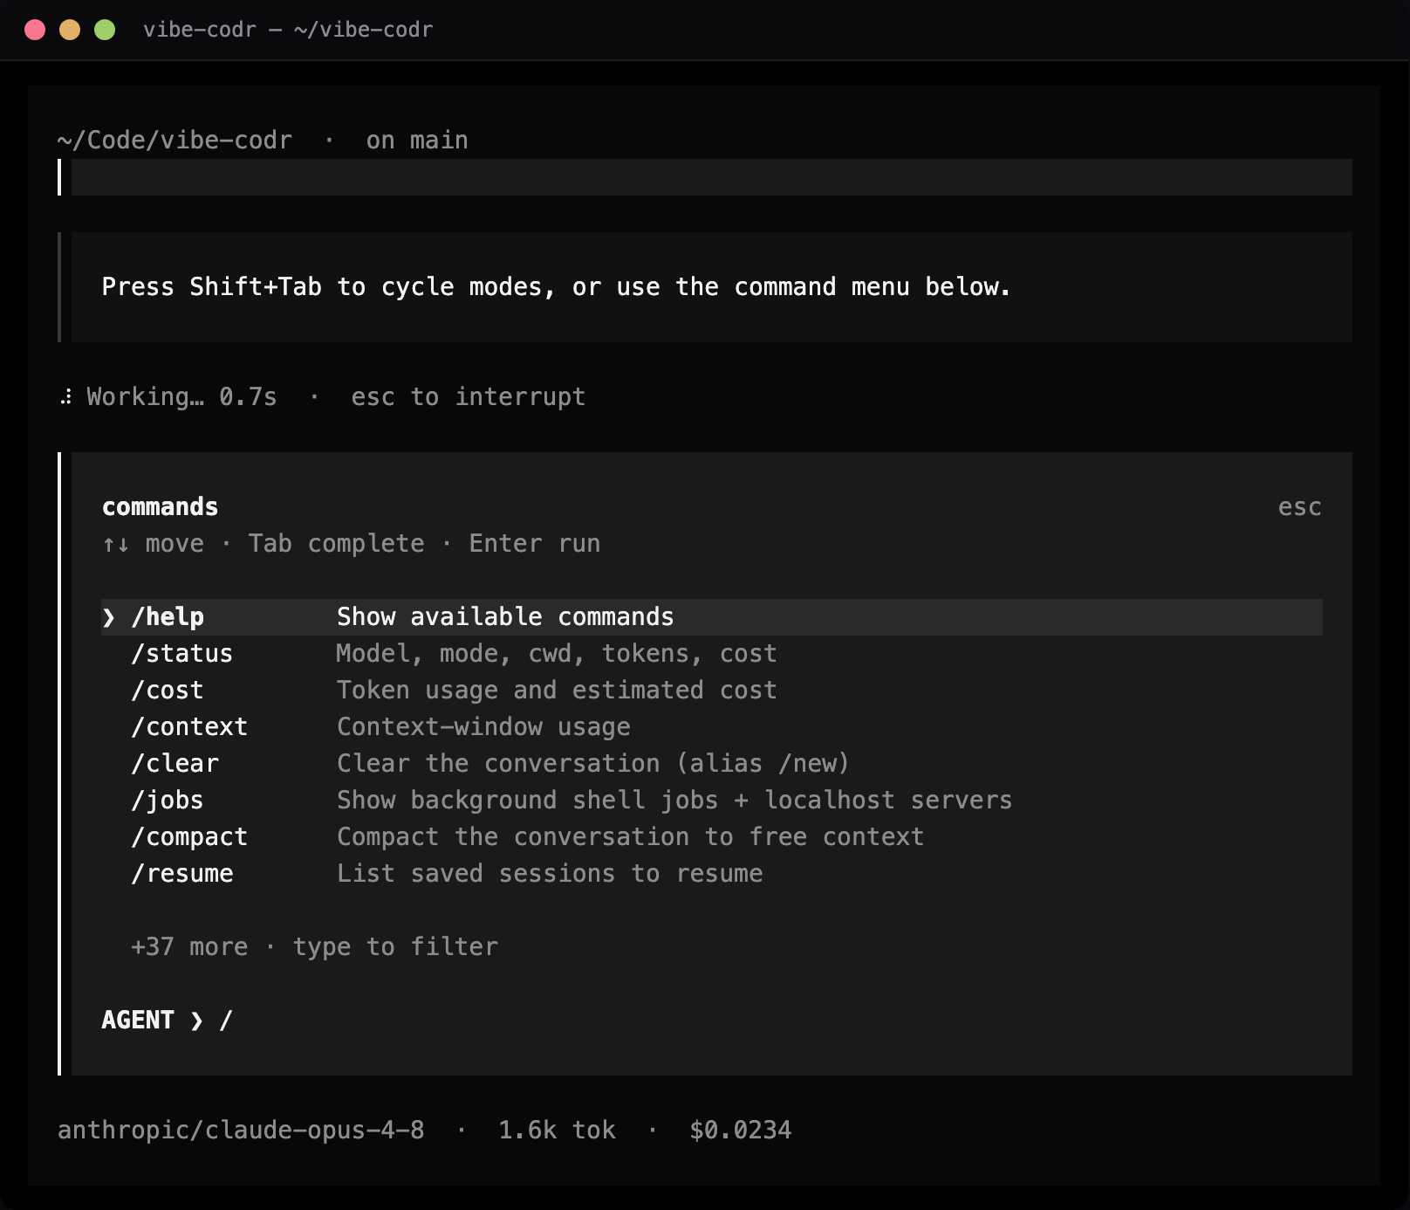Click the AGENT prompt input line
1410x1210 pixels.
pyautogui.click(x=712, y=1021)
